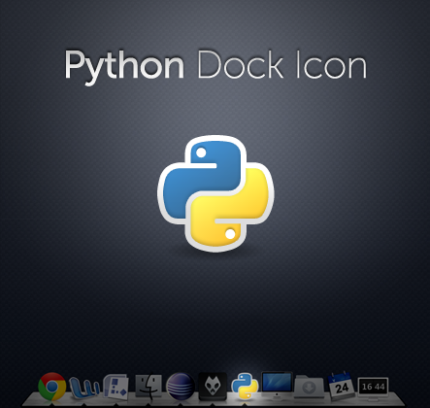Open the calendar icon showing 24

click(x=341, y=386)
